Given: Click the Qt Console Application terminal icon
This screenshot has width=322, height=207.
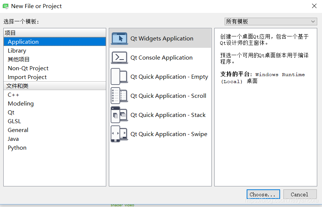Looking at the screenshot, I should (119, 57).
